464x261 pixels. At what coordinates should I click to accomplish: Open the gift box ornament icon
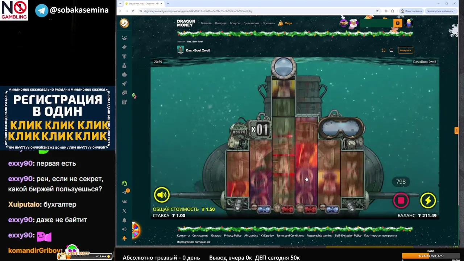353,23
